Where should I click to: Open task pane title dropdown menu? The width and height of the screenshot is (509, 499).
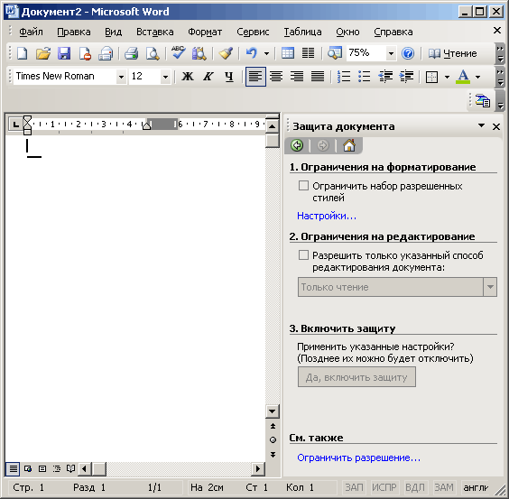pos(481,126)
